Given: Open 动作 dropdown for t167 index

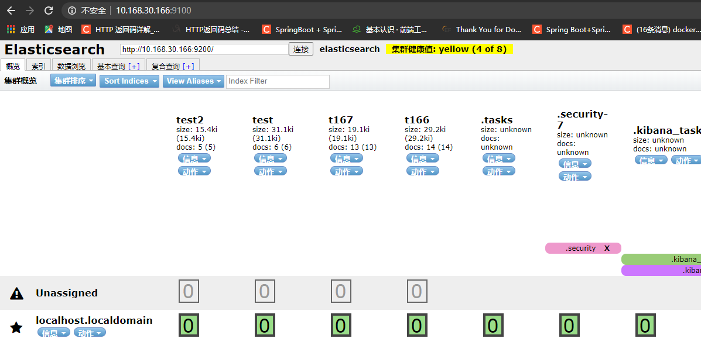Looking at the screenshot, I should pos(347,171).
